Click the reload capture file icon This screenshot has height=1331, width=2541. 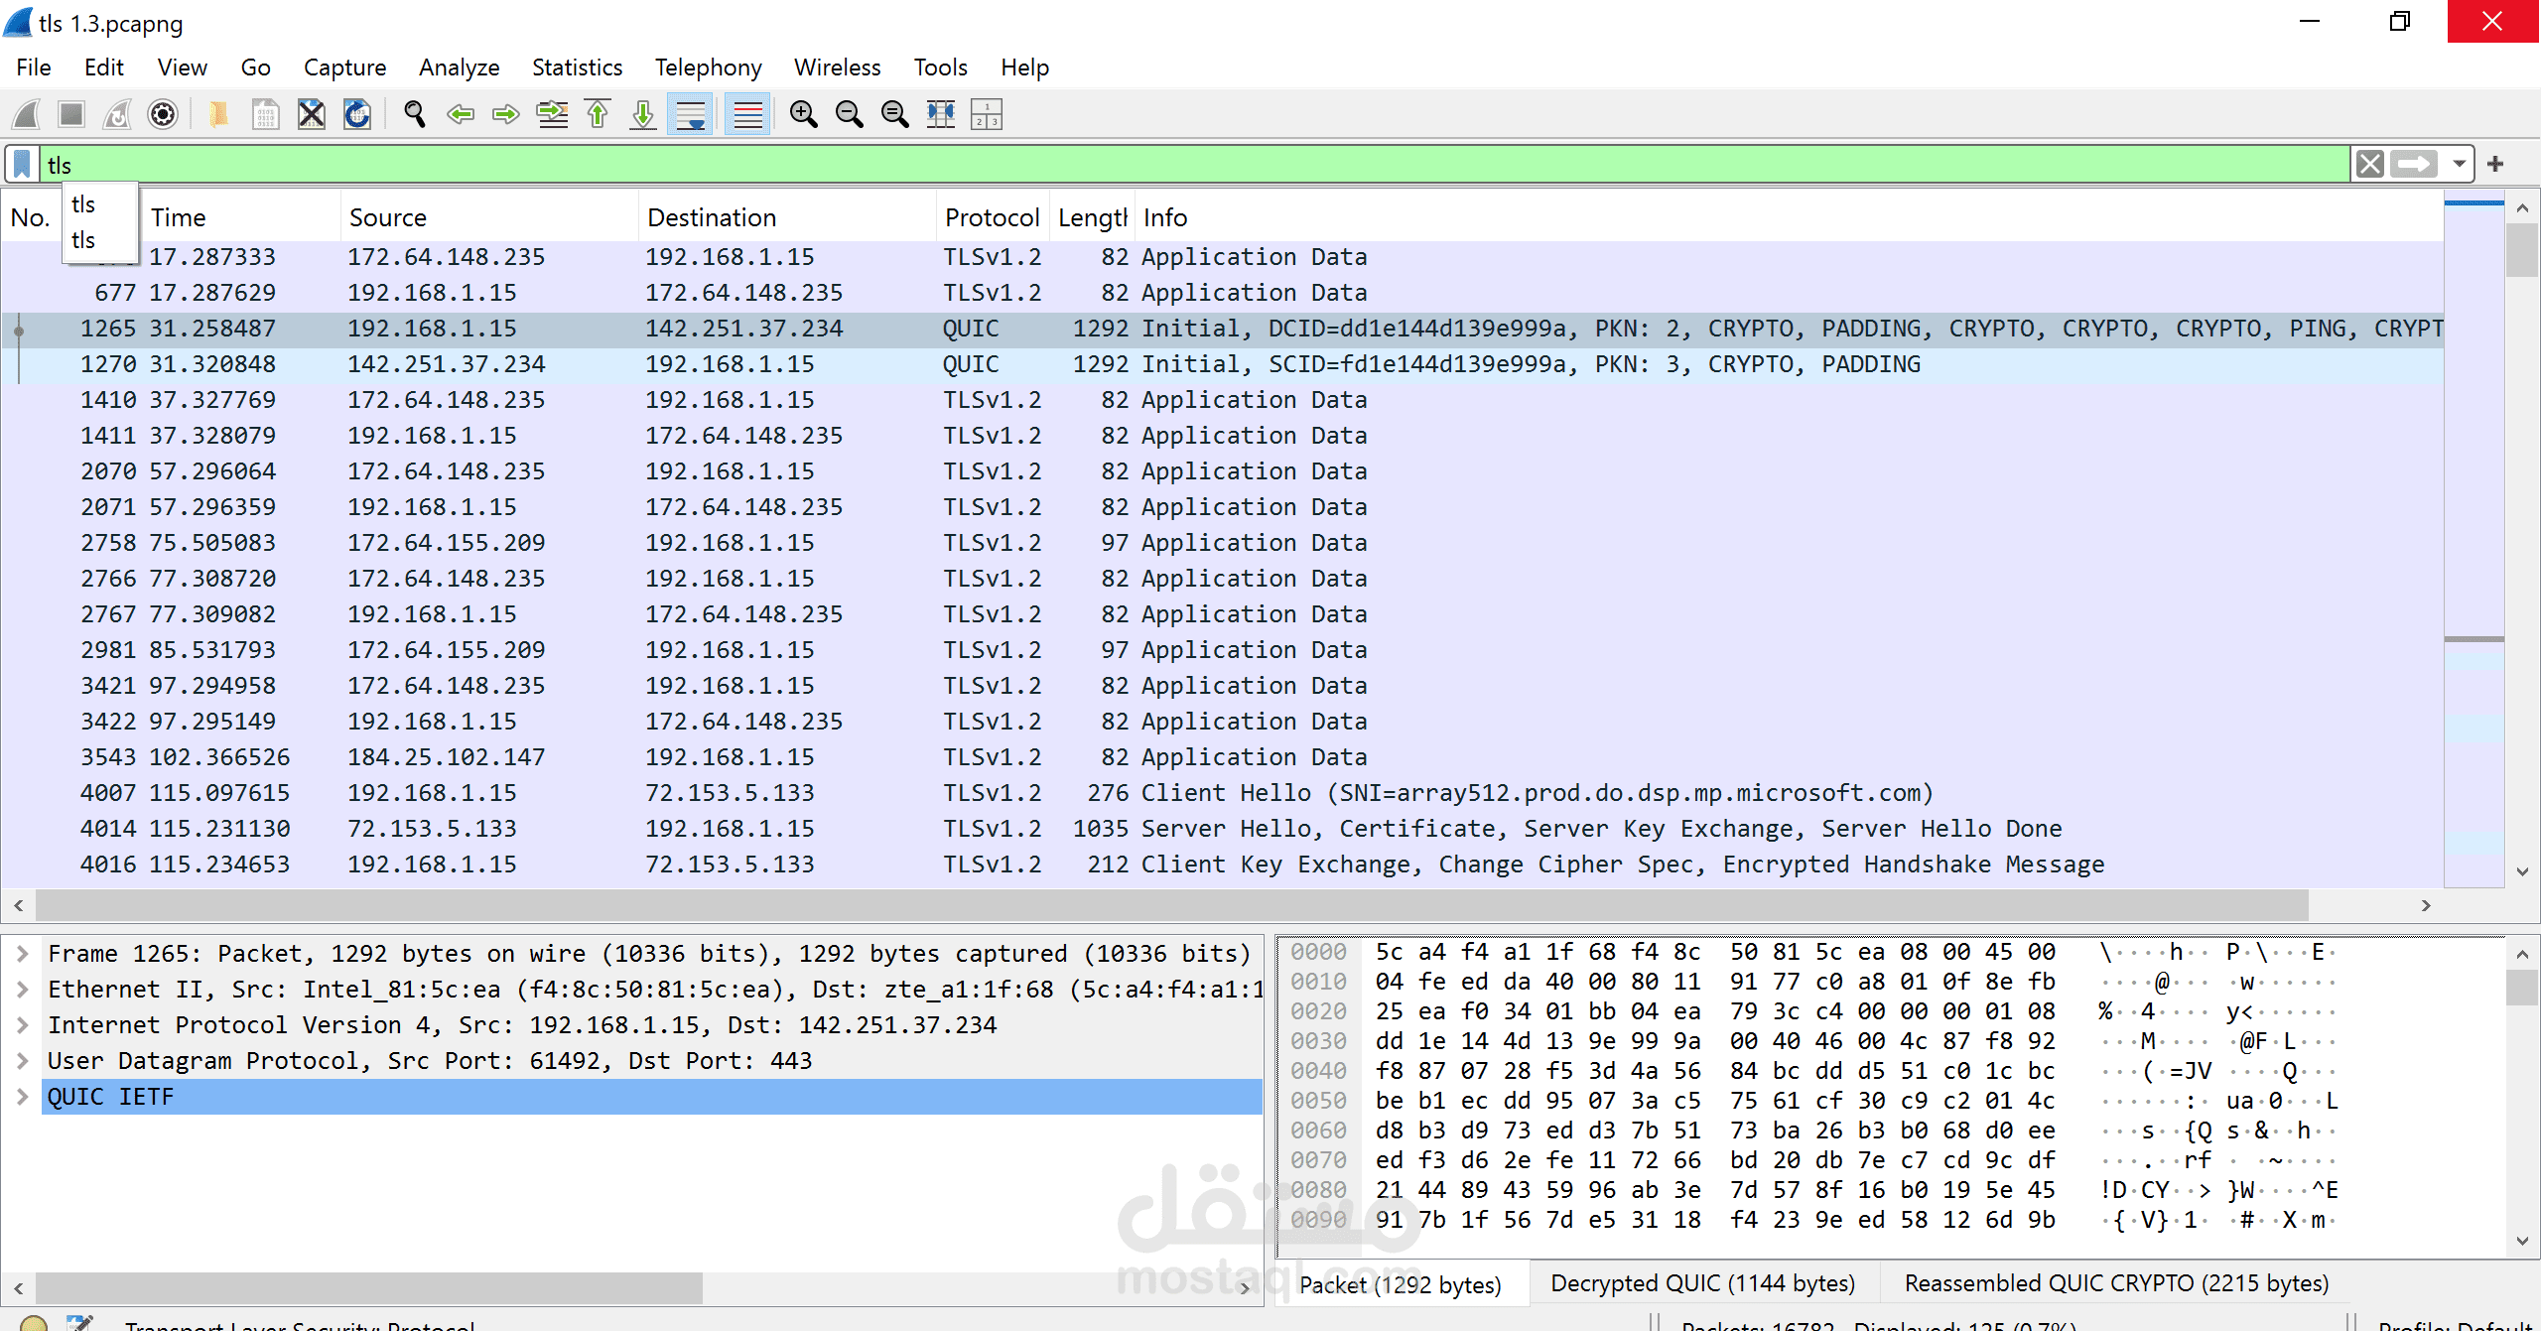pos(357,115)
